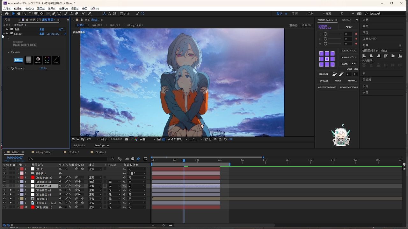This screenshot has height=229, width=408.
Task: Toggle motion blur icon in timeline header
Action: 138,159
